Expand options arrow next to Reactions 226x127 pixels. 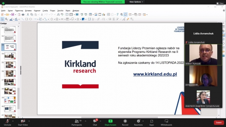click(x=143, y=121)
